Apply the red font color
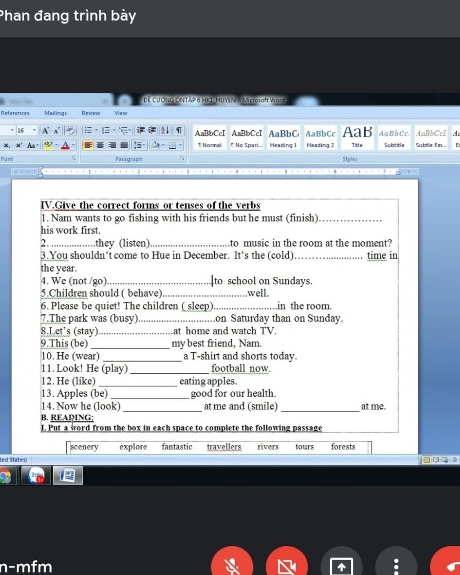The height and width of the screenshot is (575, 460). point(65,145)
